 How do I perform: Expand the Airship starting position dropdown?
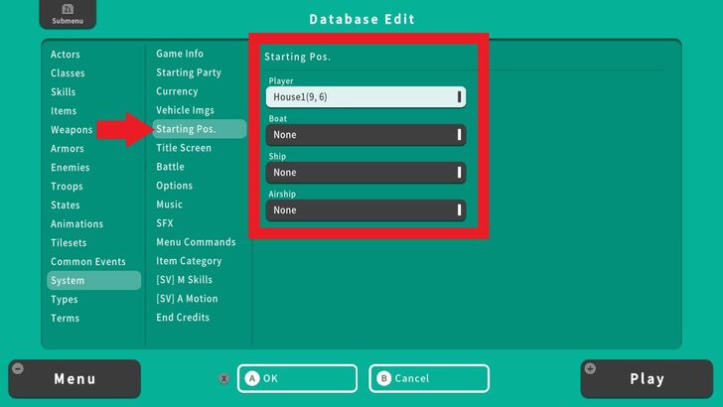click(x=365, y=210)
